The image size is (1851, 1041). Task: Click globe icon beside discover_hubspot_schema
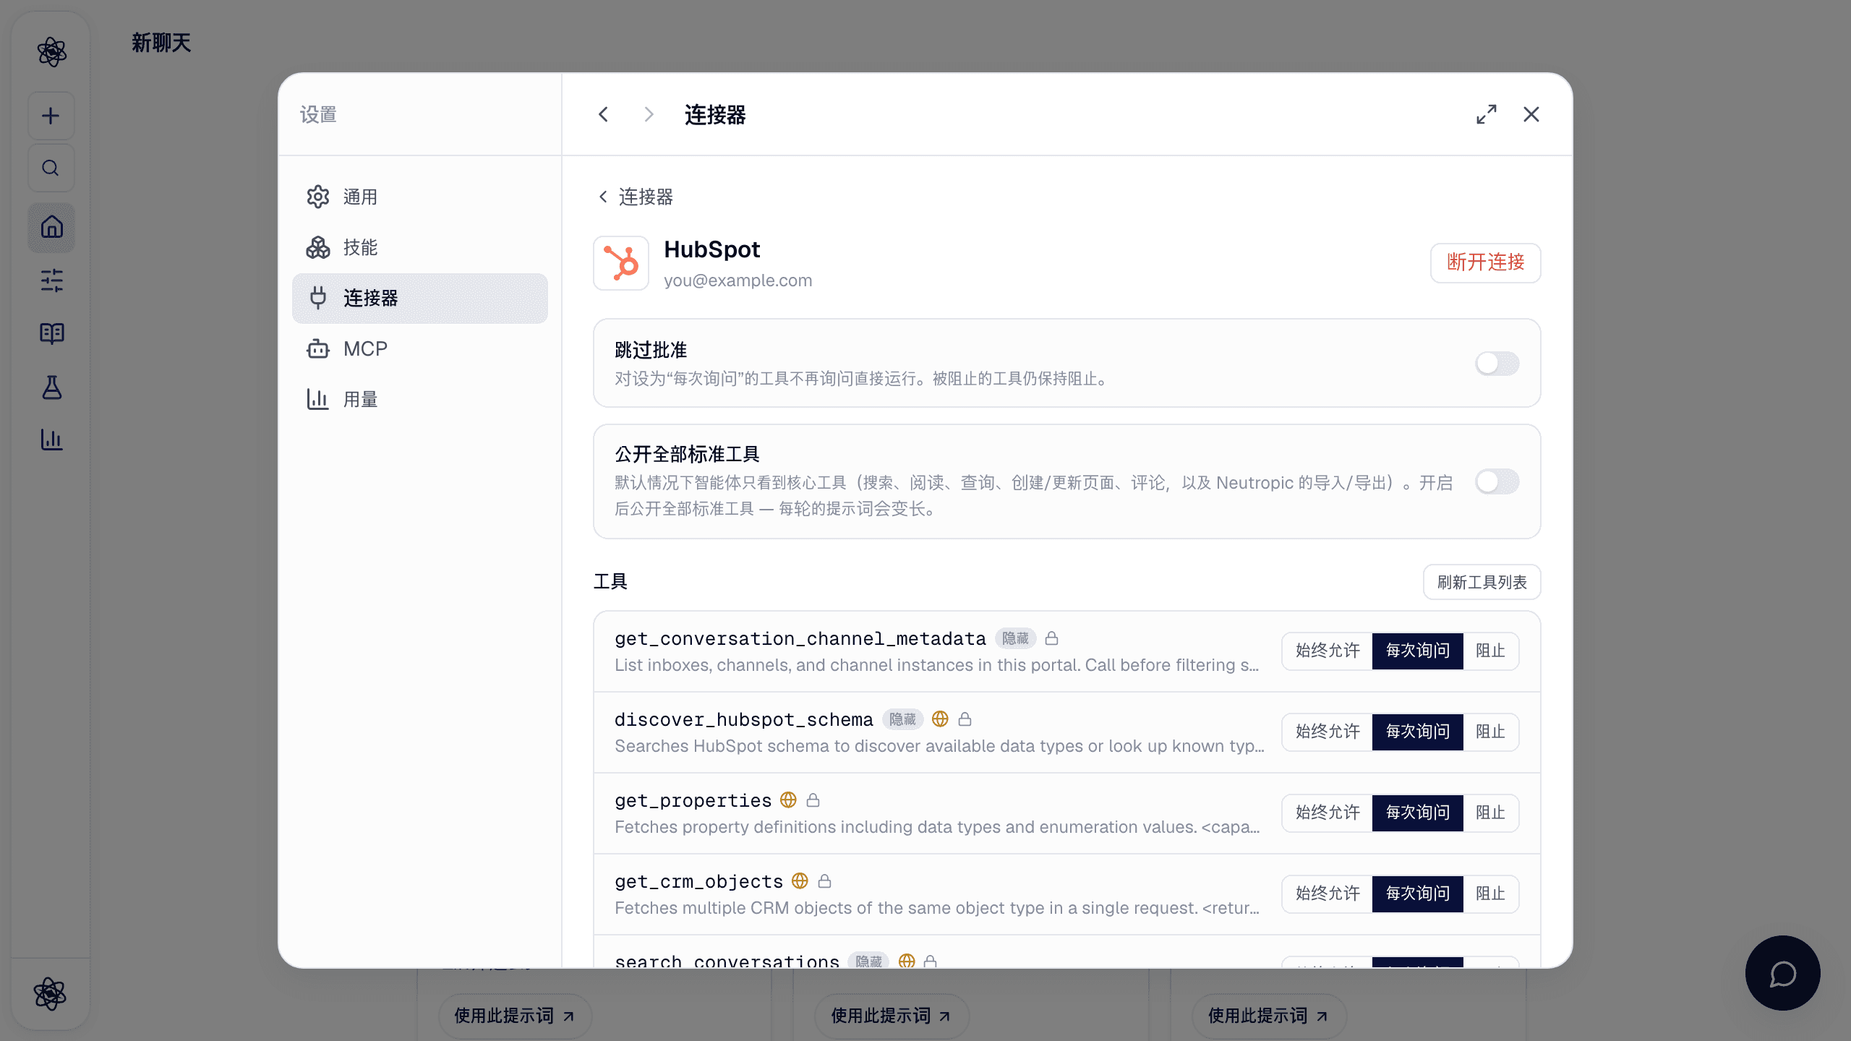(x=940, y=719)
